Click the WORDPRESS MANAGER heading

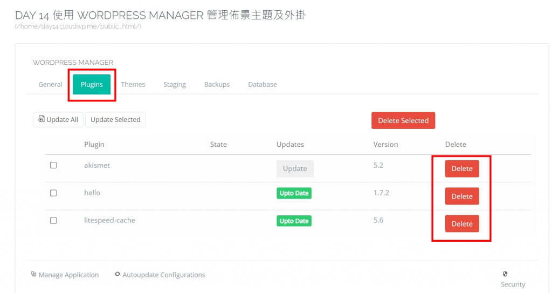pos(73,63)
